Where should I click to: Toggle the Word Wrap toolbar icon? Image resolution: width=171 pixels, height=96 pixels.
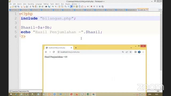[x=66, y=7]
